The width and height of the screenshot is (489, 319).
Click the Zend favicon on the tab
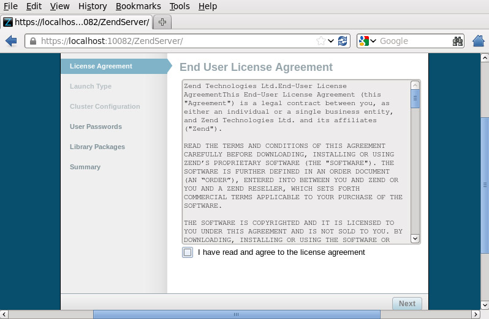pyautogui.click(x=8, y=22)
